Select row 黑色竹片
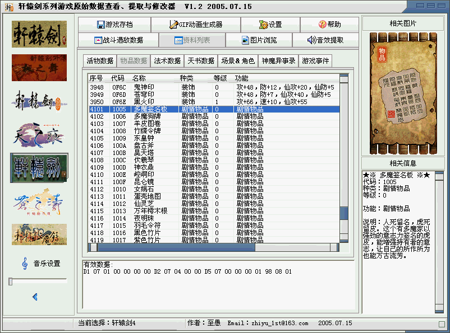Viewport: 450px width, 333px height. pyautogui.click(x=214, y=233)
